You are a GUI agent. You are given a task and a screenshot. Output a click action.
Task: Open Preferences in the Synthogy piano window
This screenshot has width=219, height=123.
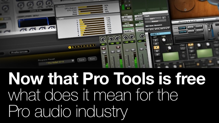coord(20,52)
